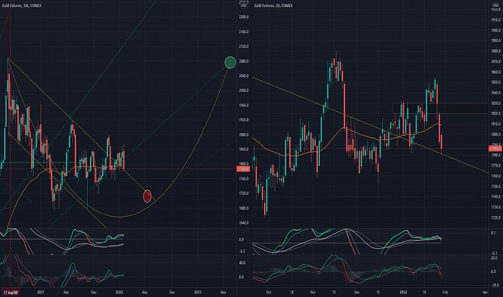Screen dimensions: 503x297
Task: Click the 2023 label on weekly time axis
Action: pyautogui.click(x=198, y=292)
